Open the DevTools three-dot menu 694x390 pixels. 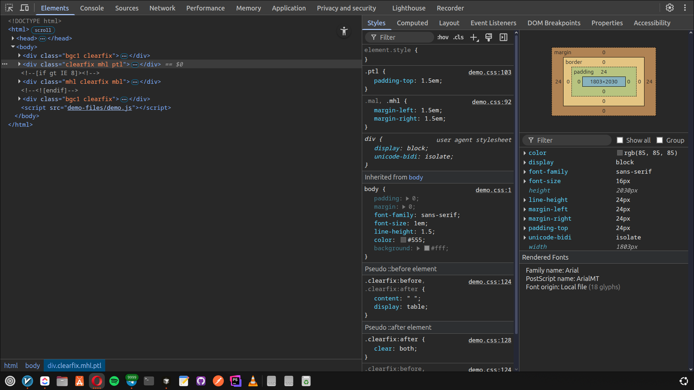[x=685, y=8]
